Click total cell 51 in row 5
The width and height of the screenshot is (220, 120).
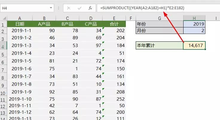click(x=114, y=53)
